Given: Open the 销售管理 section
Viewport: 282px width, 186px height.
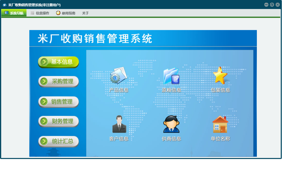Looking at the screenshot, I should 59,102.
